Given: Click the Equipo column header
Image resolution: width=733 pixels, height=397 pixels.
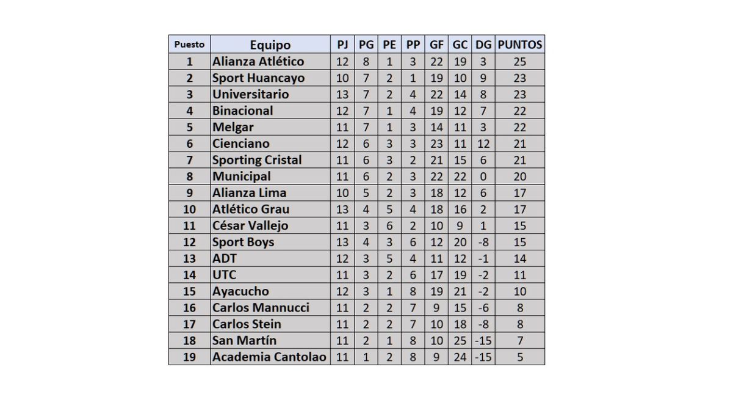Looking at the screenshot, I should (270, 45).
